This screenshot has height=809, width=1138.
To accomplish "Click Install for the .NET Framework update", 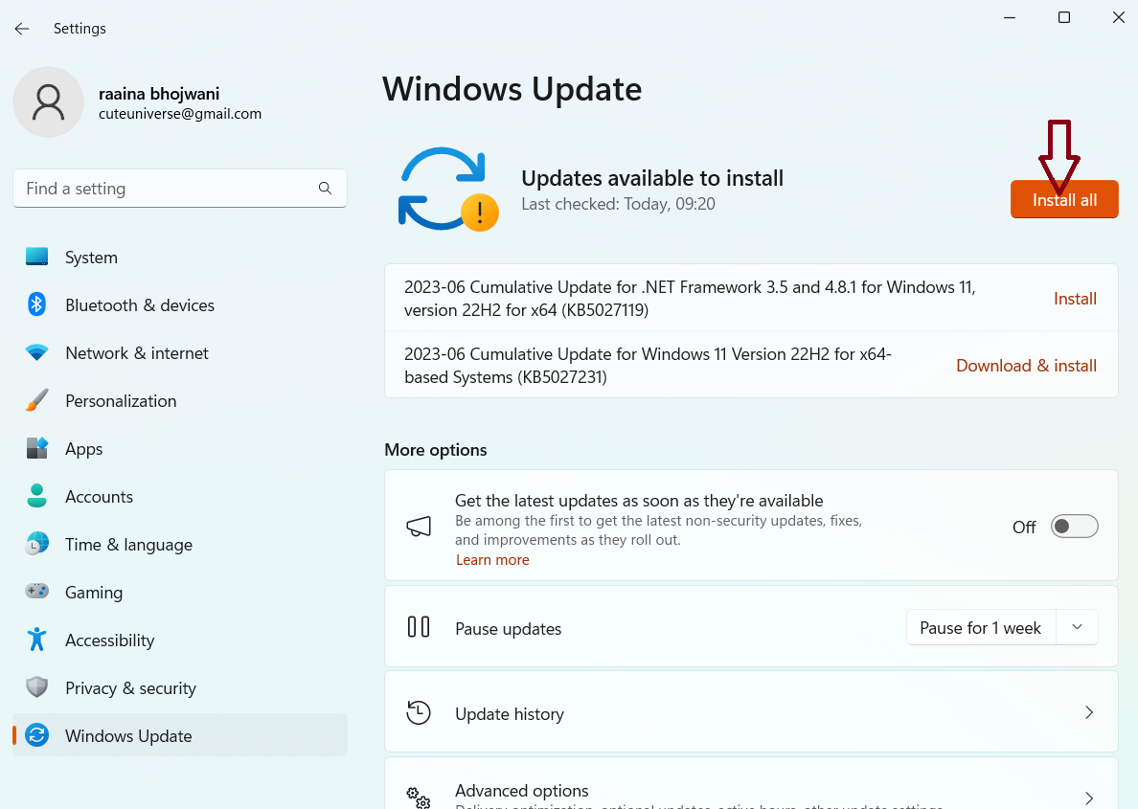I will pyautogui.click(x=1075, y=299).
